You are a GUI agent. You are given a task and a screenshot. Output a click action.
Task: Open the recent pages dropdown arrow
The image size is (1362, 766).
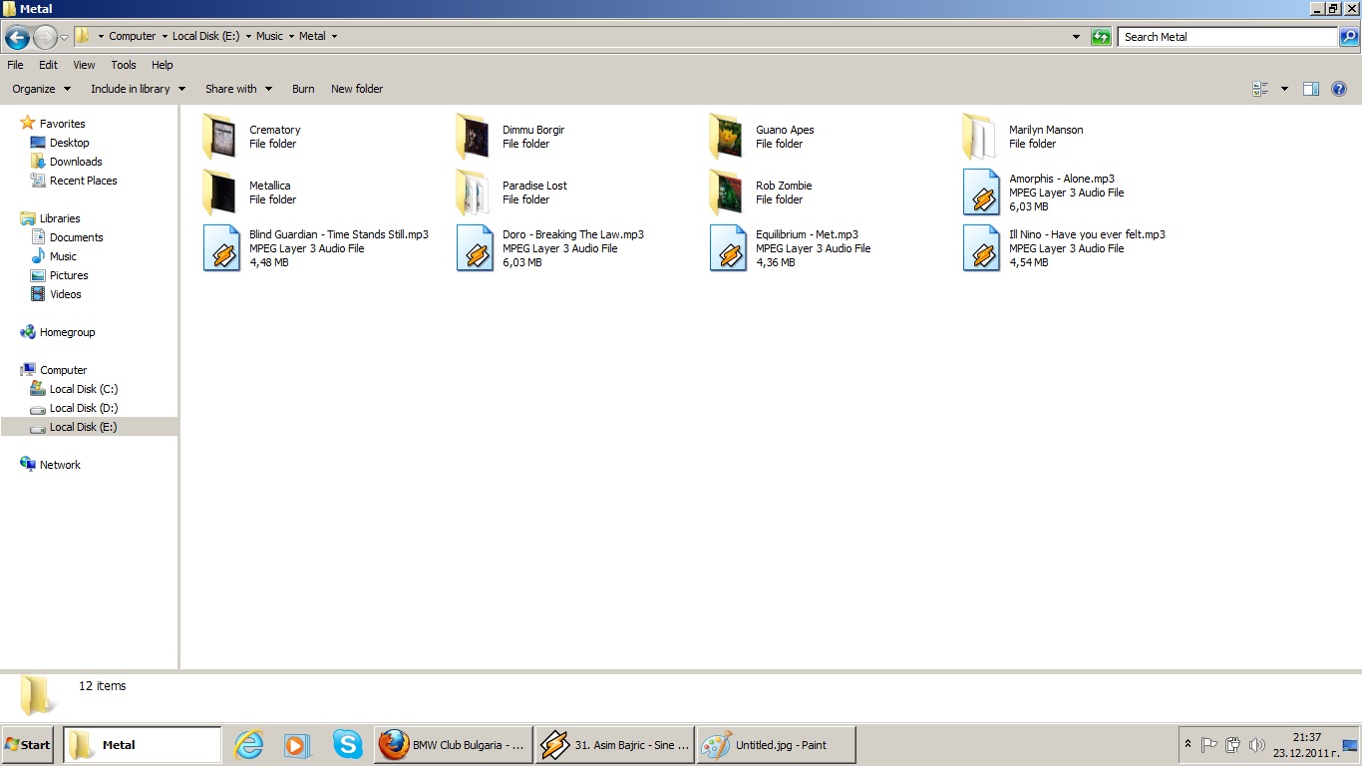pos(65,38)
